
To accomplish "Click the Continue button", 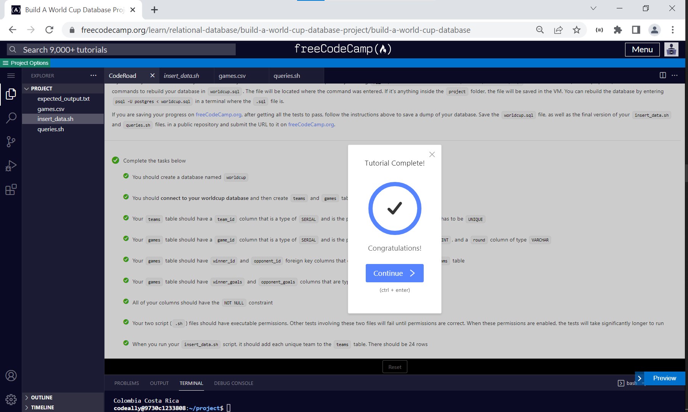I will click(394, 273).
